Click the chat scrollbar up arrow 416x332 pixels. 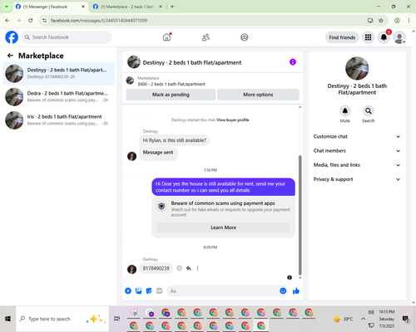(x=300, y=107)
